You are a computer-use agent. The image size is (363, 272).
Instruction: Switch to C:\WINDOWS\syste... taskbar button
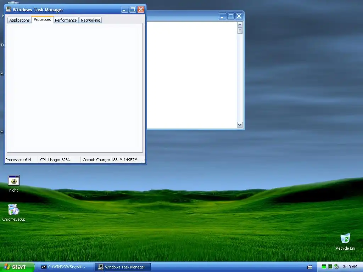click(x=66, y=267)
